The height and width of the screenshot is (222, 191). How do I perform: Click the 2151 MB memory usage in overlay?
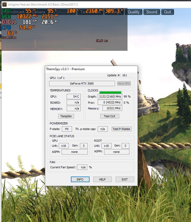[x=50, y=16]
